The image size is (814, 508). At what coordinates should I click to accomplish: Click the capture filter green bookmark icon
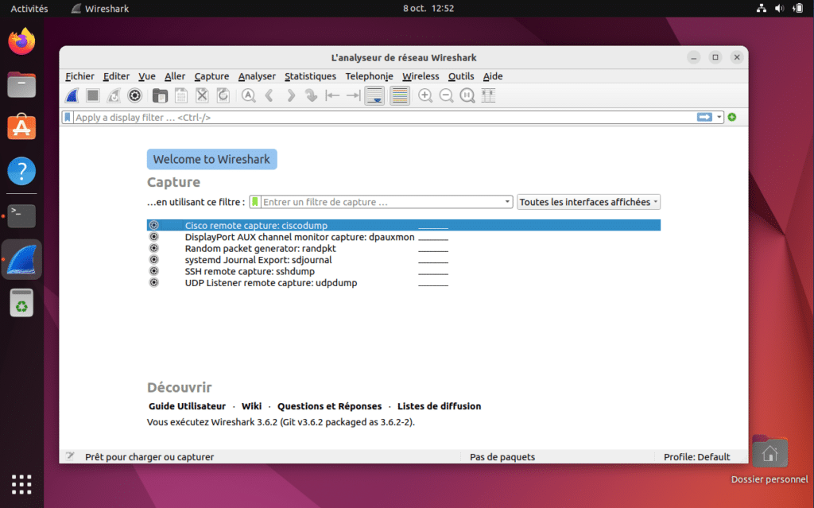coord(255,202)
